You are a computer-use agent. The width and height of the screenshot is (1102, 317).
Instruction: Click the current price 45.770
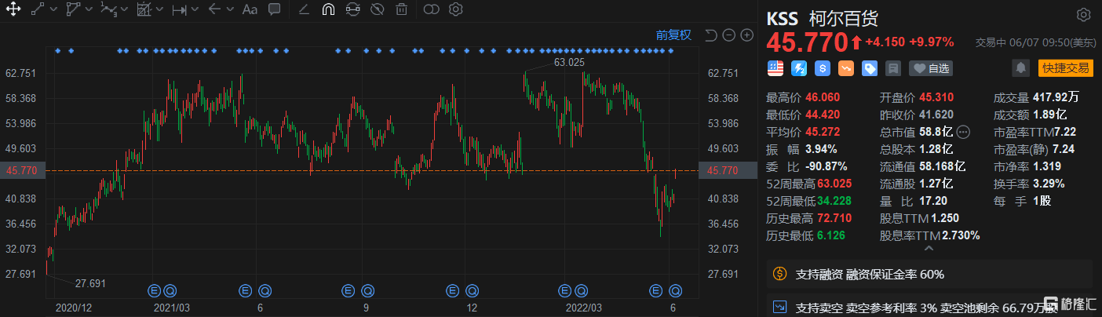(806, 42)
